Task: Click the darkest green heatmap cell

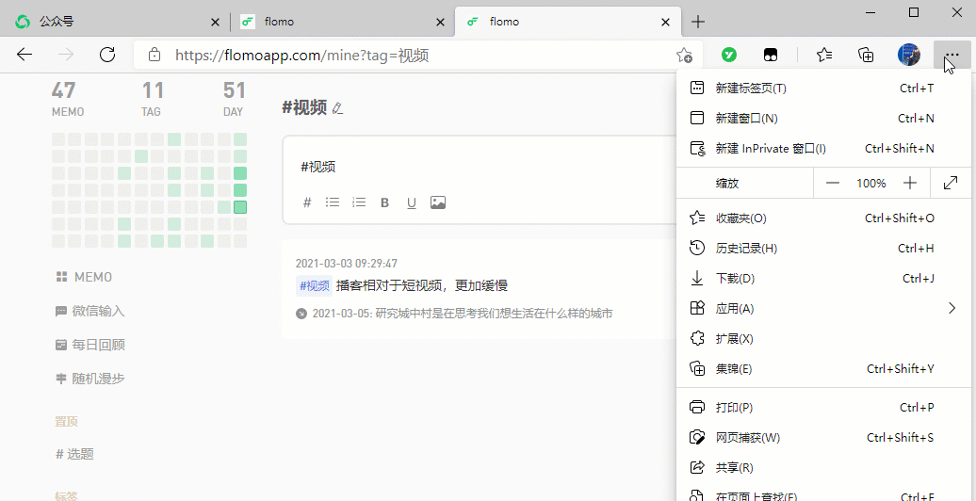Action: pos(240,207)
